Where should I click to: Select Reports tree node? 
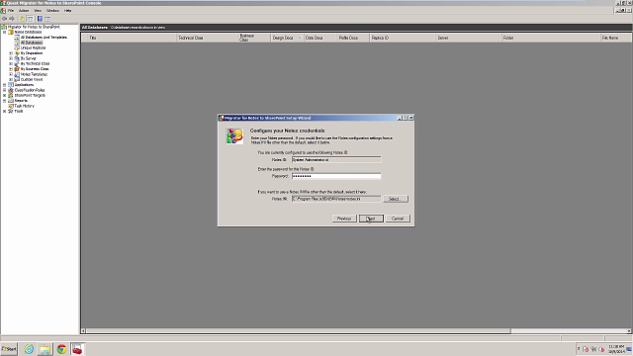(x=21, y=101)
